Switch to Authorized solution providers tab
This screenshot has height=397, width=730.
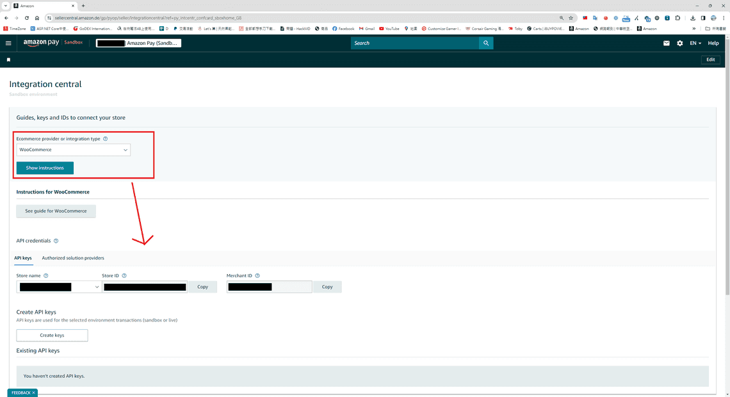tap(73, 258)
